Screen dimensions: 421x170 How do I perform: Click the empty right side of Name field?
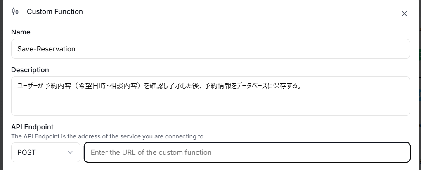[330, 49]
